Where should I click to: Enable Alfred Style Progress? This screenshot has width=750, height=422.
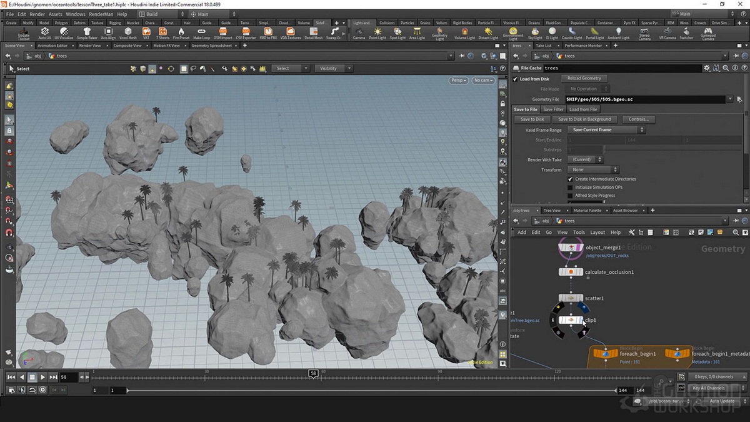coord(570,195)
